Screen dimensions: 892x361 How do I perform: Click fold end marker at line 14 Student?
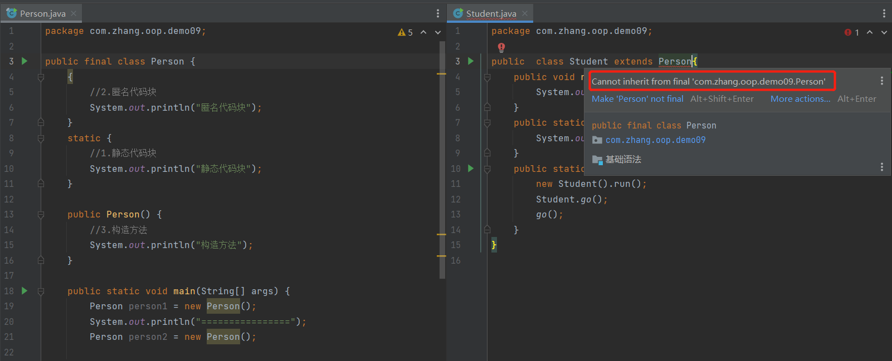[487, 229]
